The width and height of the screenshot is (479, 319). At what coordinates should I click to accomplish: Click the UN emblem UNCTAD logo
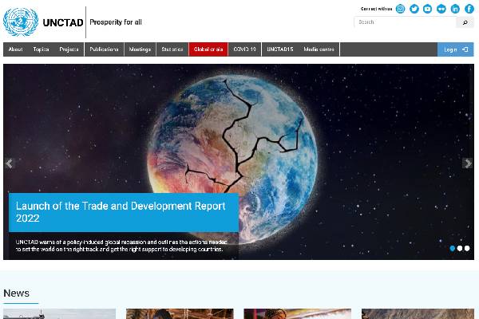[21, 22]
